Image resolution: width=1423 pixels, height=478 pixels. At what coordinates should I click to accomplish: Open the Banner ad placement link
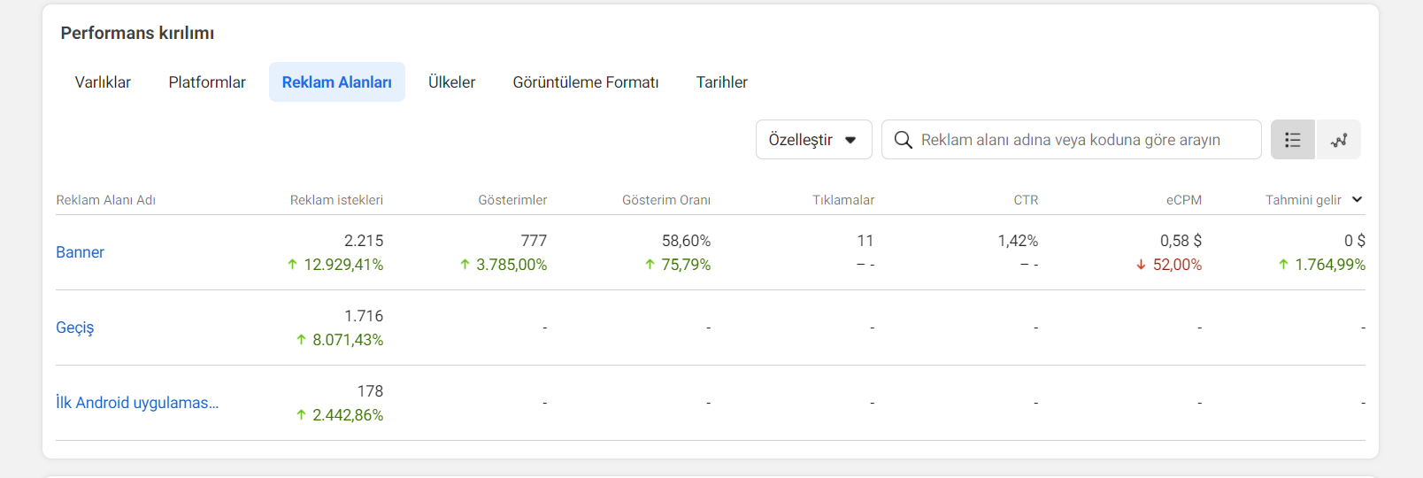coord(80,252)
